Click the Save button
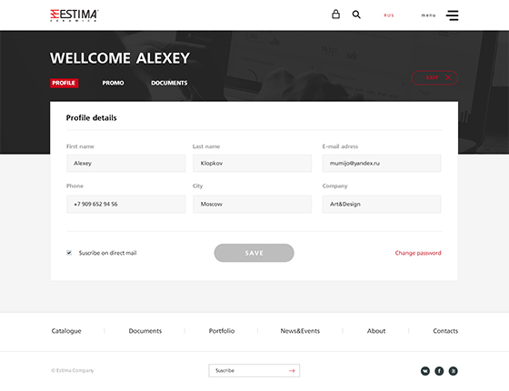The image size is (509, 391). 254,253
